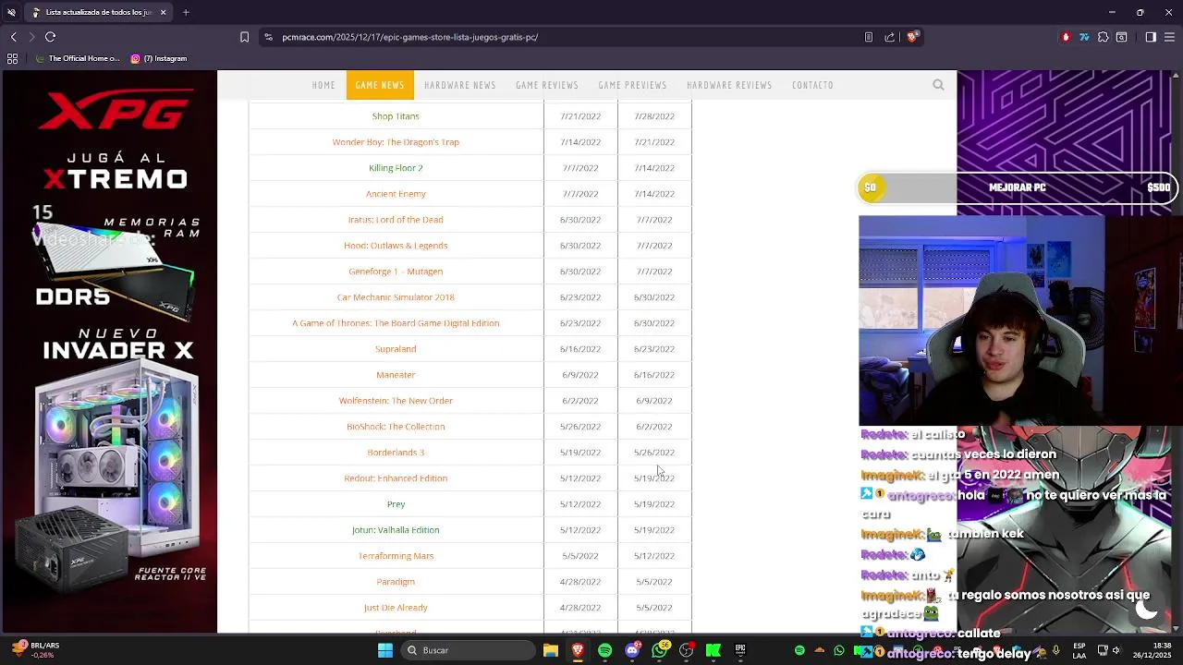This screenshot has height=665, width=1183.
Task: Open Spotify from the taskbar
Action: click(x=604, y=650)
